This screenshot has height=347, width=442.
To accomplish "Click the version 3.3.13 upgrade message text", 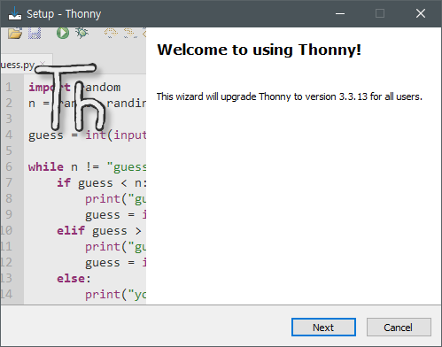I will [x=290, y=96].
